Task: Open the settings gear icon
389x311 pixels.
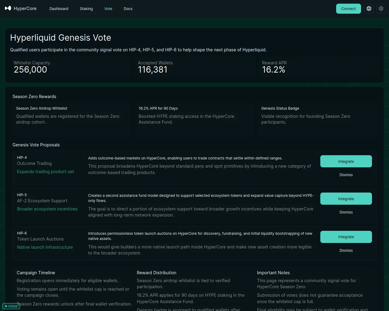Action: pos(381,9)
